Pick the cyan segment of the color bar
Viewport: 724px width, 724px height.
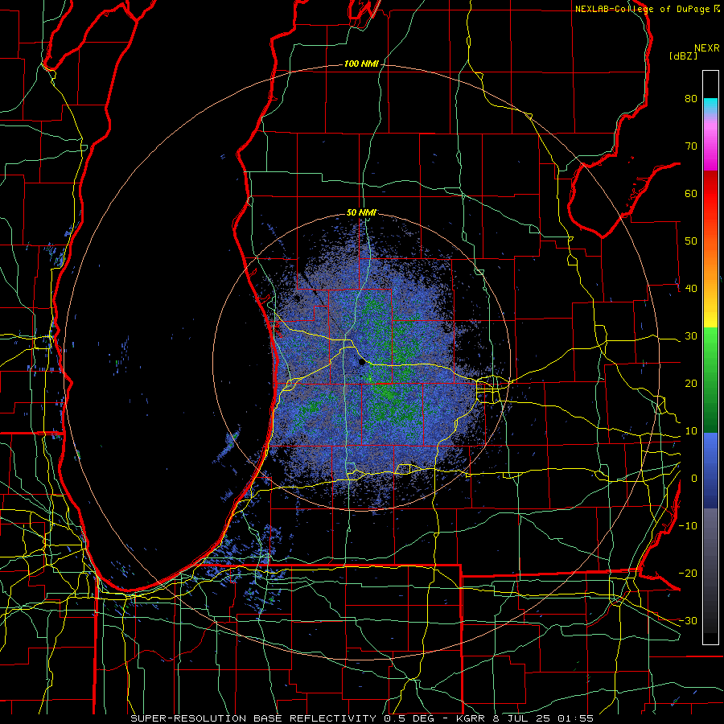[710, 105]
